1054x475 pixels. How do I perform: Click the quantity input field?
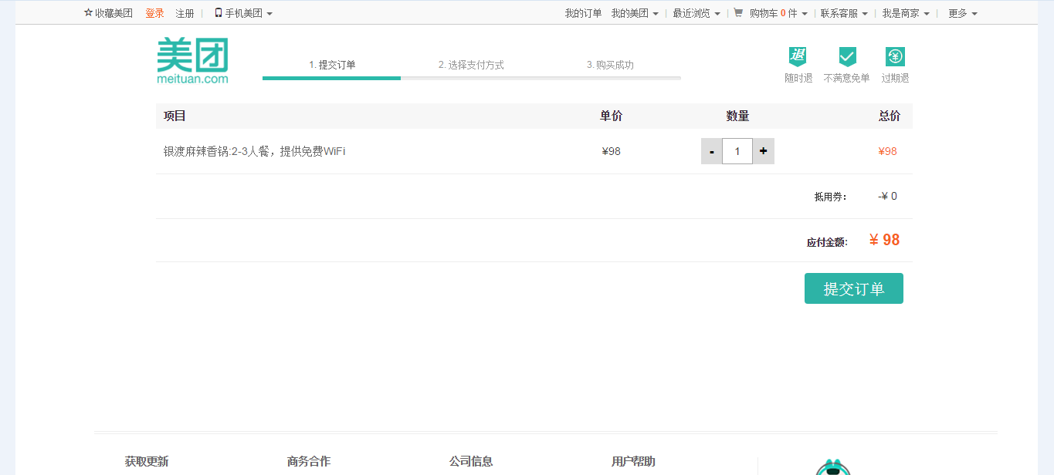click(x=737, y=151)
